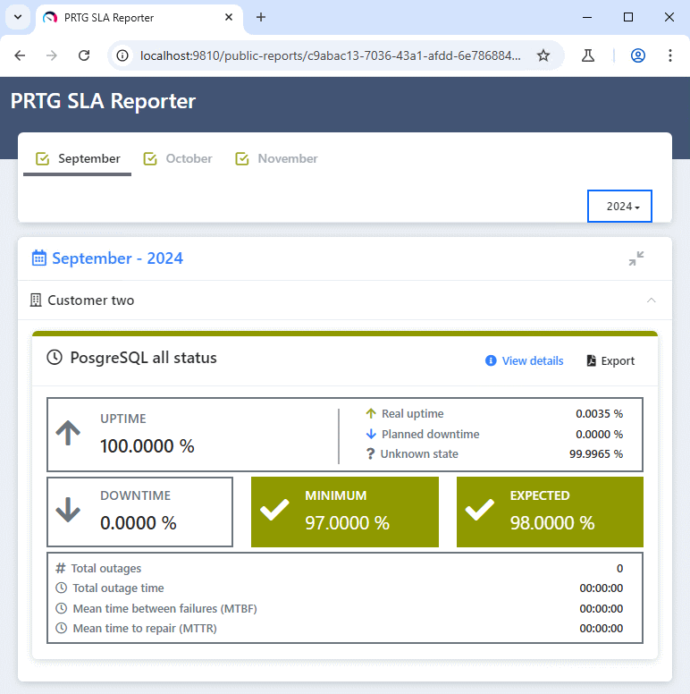
Task: Export the PosgreSQL all status report
Action: coord(610,360)
